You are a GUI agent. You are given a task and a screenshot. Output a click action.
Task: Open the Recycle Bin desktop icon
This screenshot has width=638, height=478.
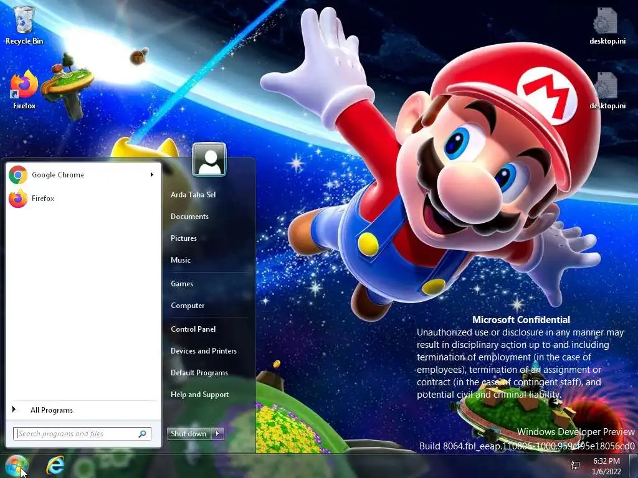[24, 25]
